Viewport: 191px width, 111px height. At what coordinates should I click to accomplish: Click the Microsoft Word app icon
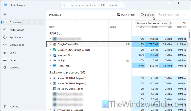55,55
